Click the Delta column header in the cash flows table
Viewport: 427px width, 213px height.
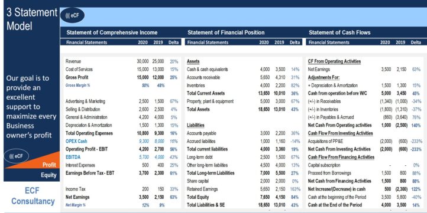pos(416,42)
